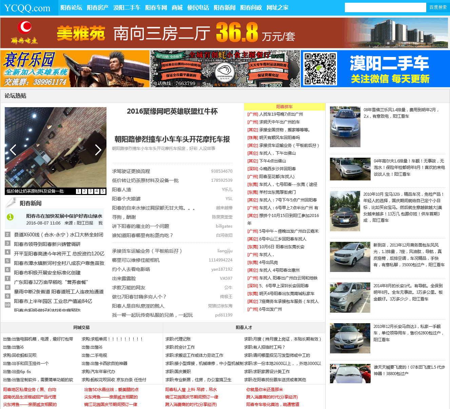Screen dimensions: 450x409
Task: Focus the search input field in header
Action: pyautogui.click(x=385, y=7)
